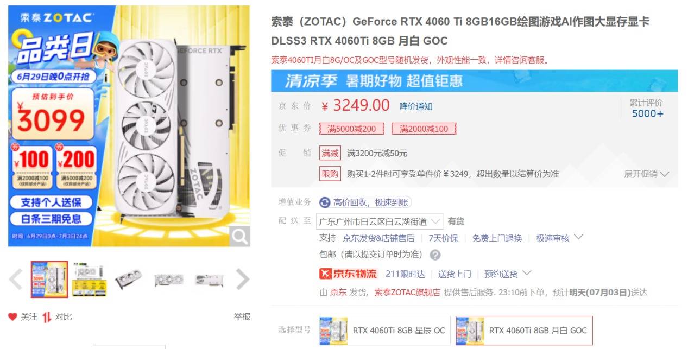
Task: Expand delivery options after 预约送货
Action: point(526,273)
